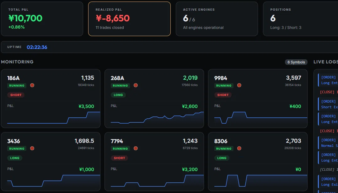Click the 8306 symbol name
The width and height of the screenshot is (338, 193).
(221, 141)
